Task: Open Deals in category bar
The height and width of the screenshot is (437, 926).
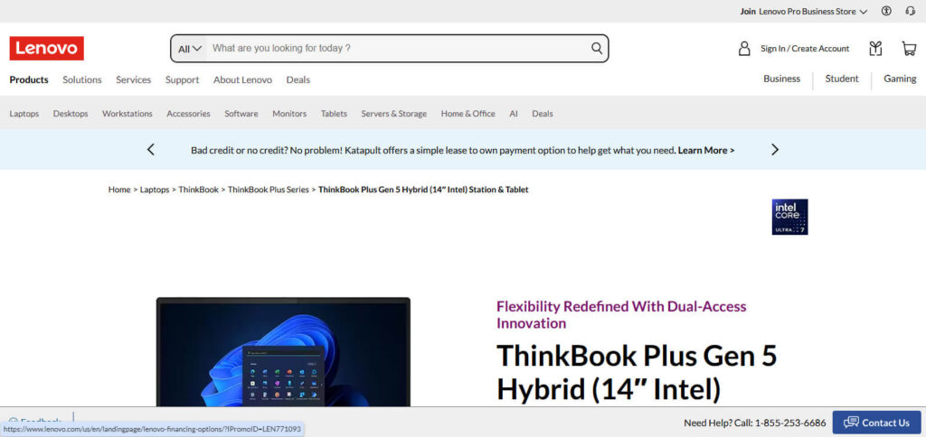Action: click(543, 114)
